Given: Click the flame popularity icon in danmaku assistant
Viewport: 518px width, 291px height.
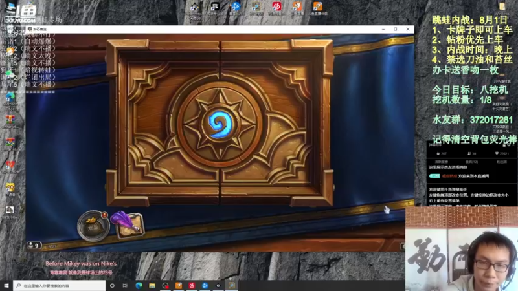Looking at the screenshot, I should pyautogui.click(x=438, y=153).
